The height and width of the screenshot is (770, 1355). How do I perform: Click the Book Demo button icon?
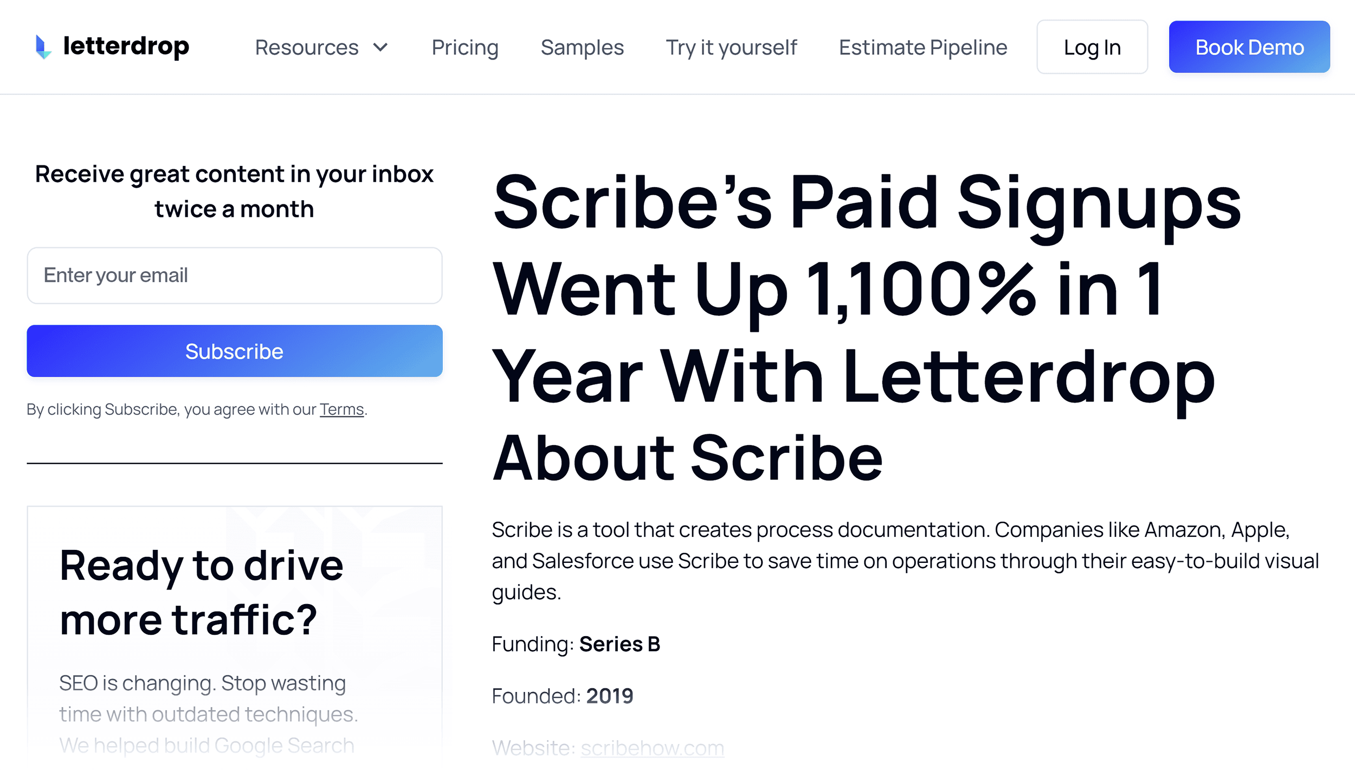click(1250, 47)
